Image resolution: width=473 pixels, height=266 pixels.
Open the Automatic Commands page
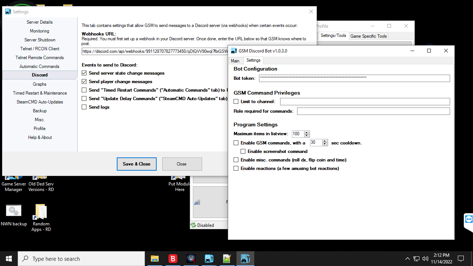(x=40, y=66)
